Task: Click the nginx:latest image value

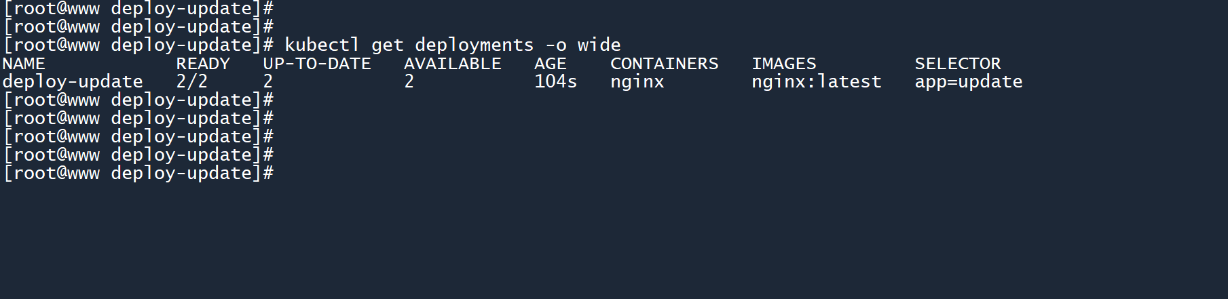Action: pyautogui.click(x=816, y=82)
